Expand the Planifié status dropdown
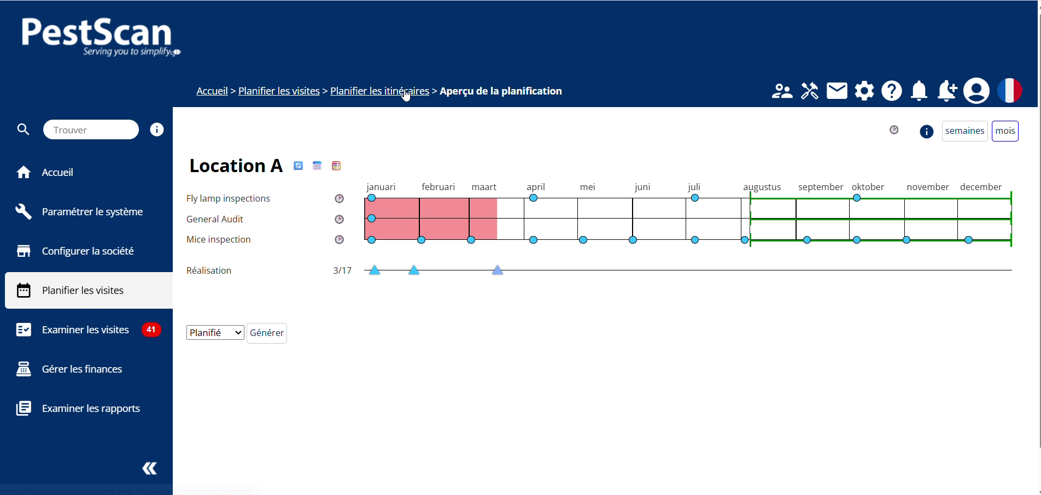The height and width of the screenshot is (495, 1041). click(x=215, y=333)
